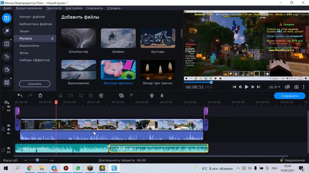Select the Блокбастер music thumbnail

point(78,38)
